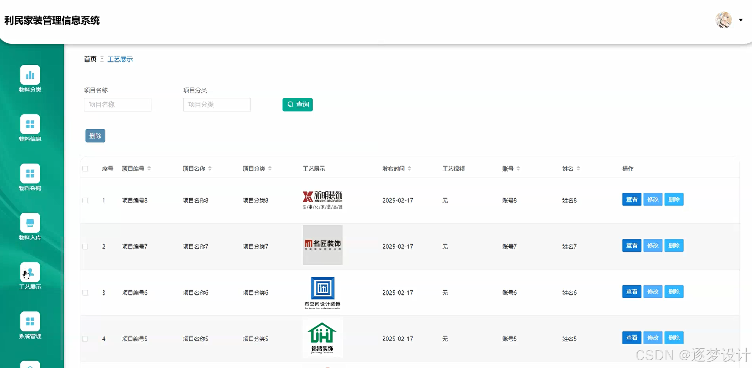
Task: Delete 项目编号7 row via 删除
Action: (674, 246)
